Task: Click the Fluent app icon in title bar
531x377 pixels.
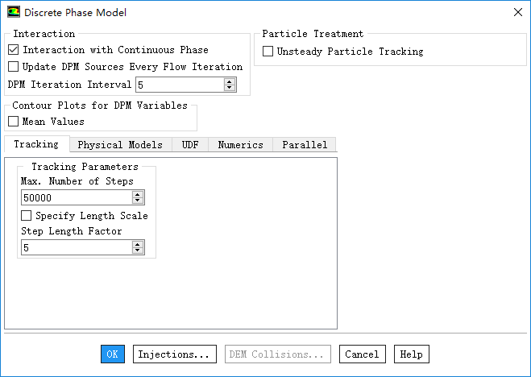Action: click(x=14, y=12)
